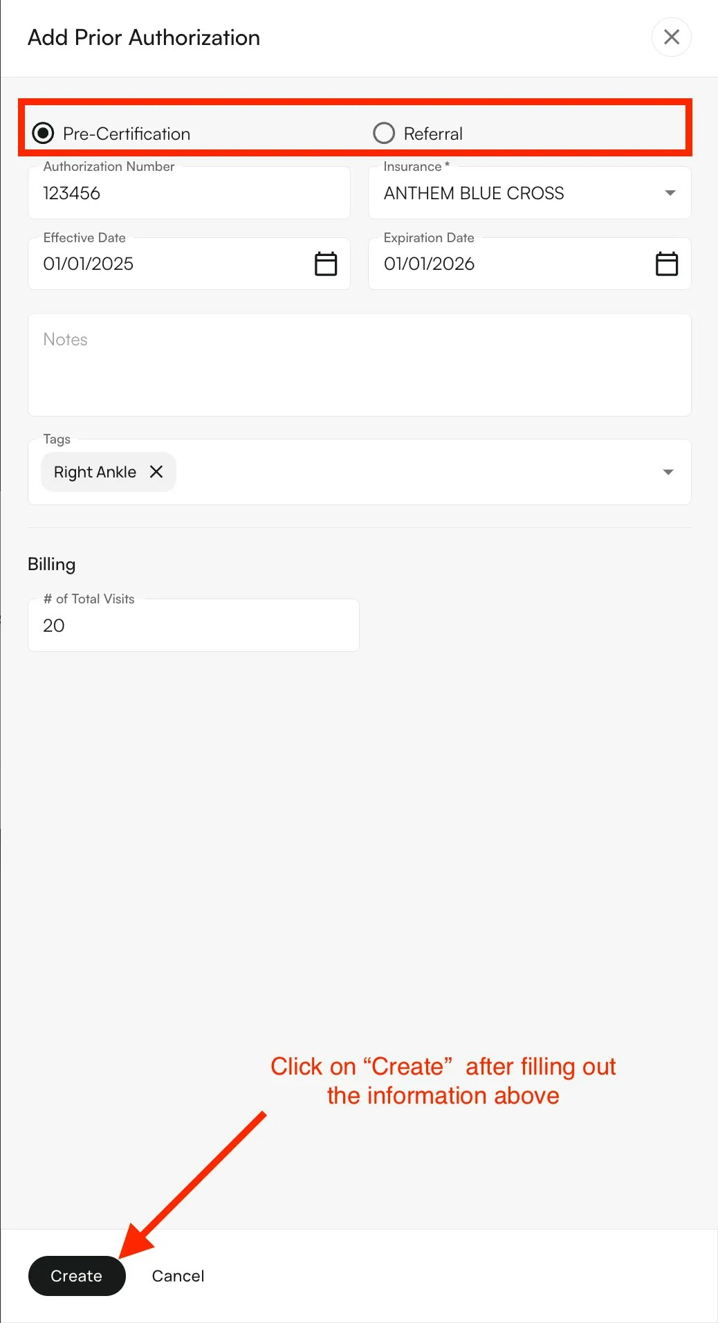Click the Cancel button

tap(178, 1276)
